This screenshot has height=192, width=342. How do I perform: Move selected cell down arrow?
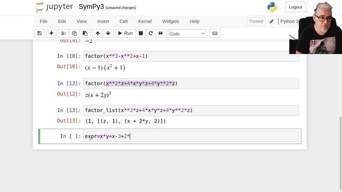[x=108, y=33]
